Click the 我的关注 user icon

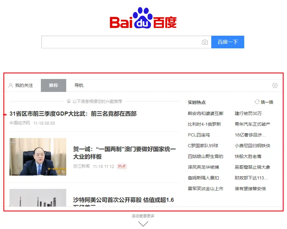pos(11,85)
